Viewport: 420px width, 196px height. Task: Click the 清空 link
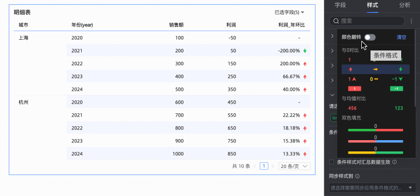(401, 38)
